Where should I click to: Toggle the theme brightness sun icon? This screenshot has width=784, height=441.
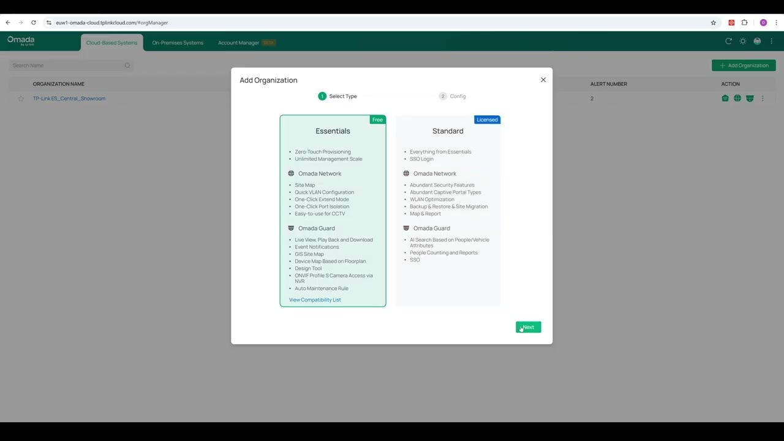click(743, 41)
